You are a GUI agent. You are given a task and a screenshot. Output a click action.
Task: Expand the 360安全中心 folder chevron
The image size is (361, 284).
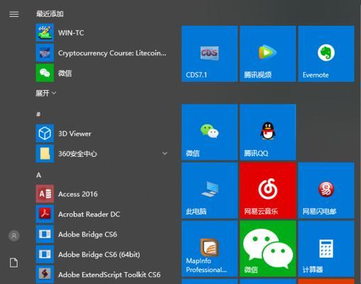165,153
